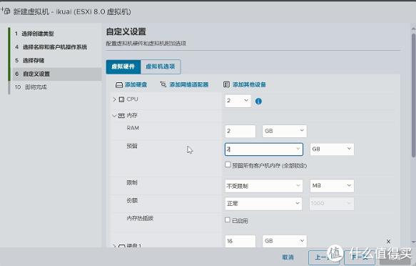This screenshot has height=266, width=416.
Task: Click the CPU info icon
Action: coord(258,102)
